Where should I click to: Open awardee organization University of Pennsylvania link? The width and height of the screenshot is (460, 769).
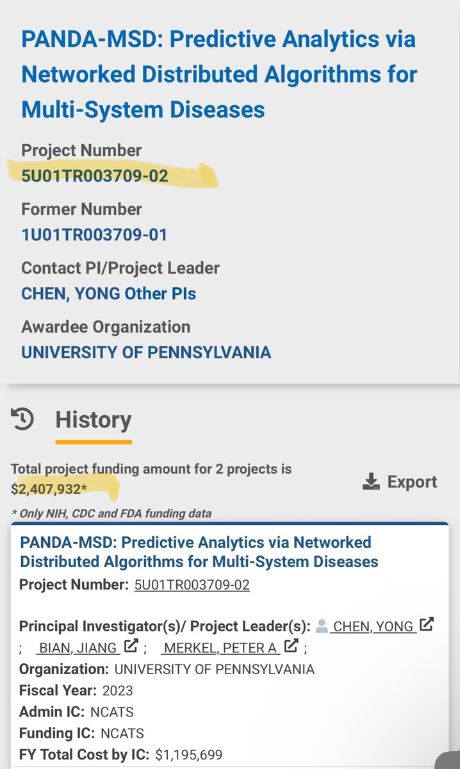(146, 352)
